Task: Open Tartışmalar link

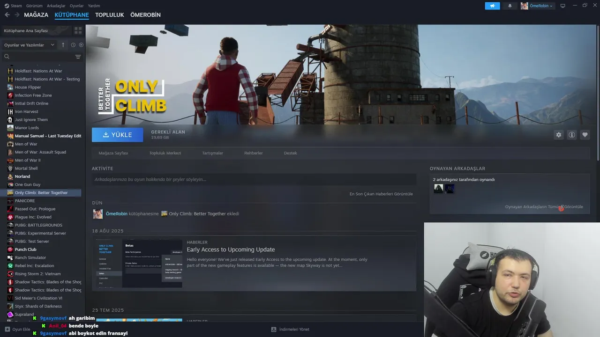Action: tap(212, 153)
